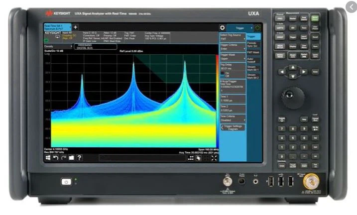Click the Ext Mixer connector
Image resolution: width=357 pixels, height=215 pixels.
click(x=228, y=182)
